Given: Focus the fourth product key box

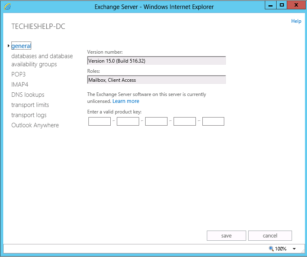Looking at the screenshot, I should tap(185, 121).
